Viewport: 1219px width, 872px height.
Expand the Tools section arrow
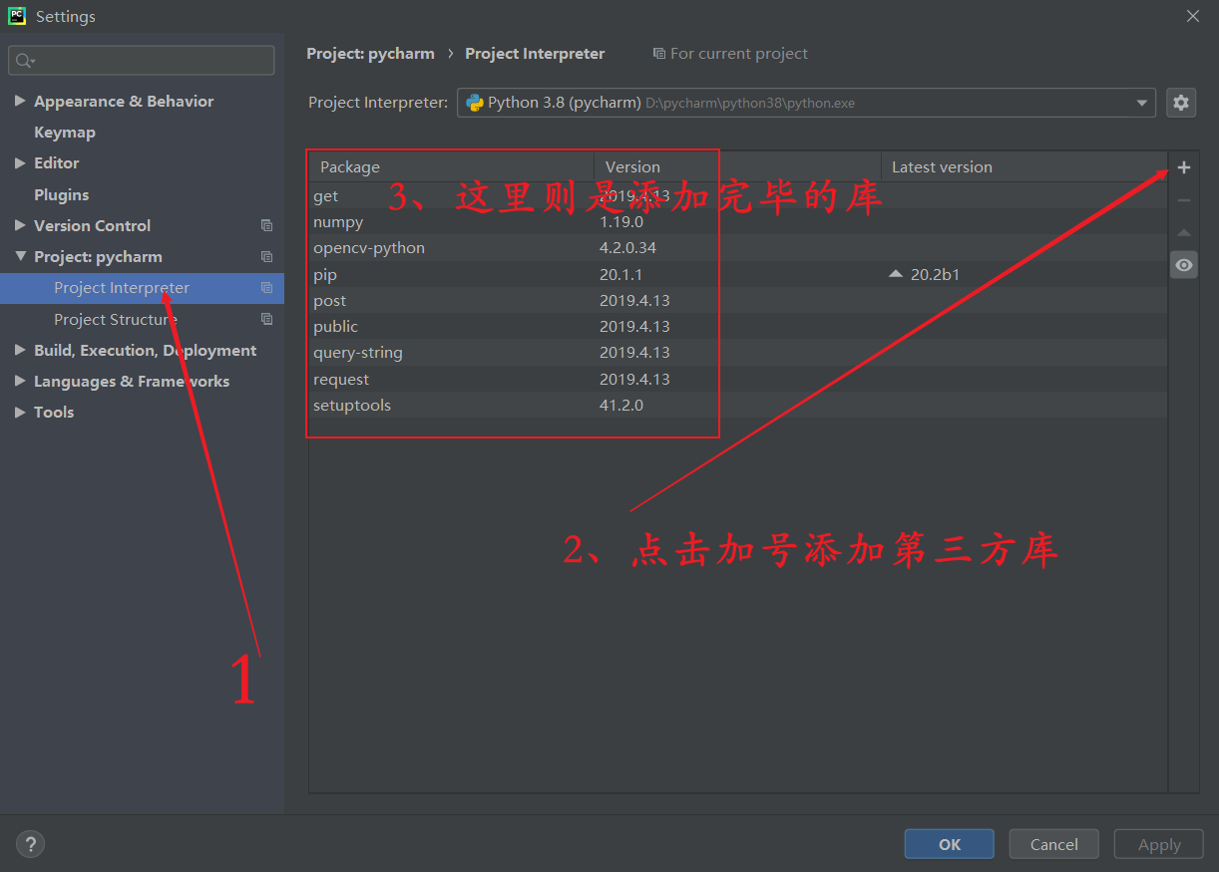tap(20, 413)
